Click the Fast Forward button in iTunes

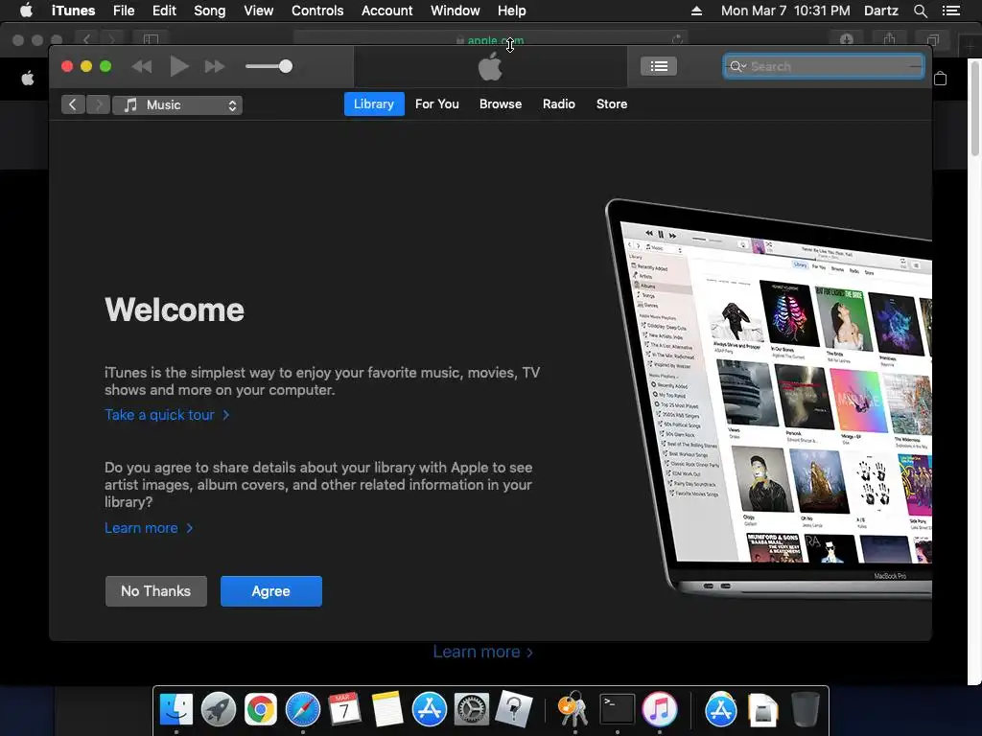tap(214, 66)
